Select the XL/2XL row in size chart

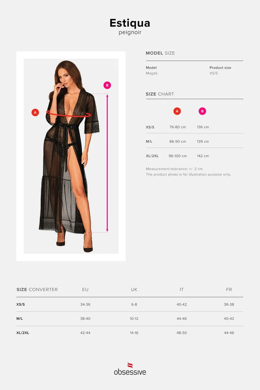click(x=194, y=156)
